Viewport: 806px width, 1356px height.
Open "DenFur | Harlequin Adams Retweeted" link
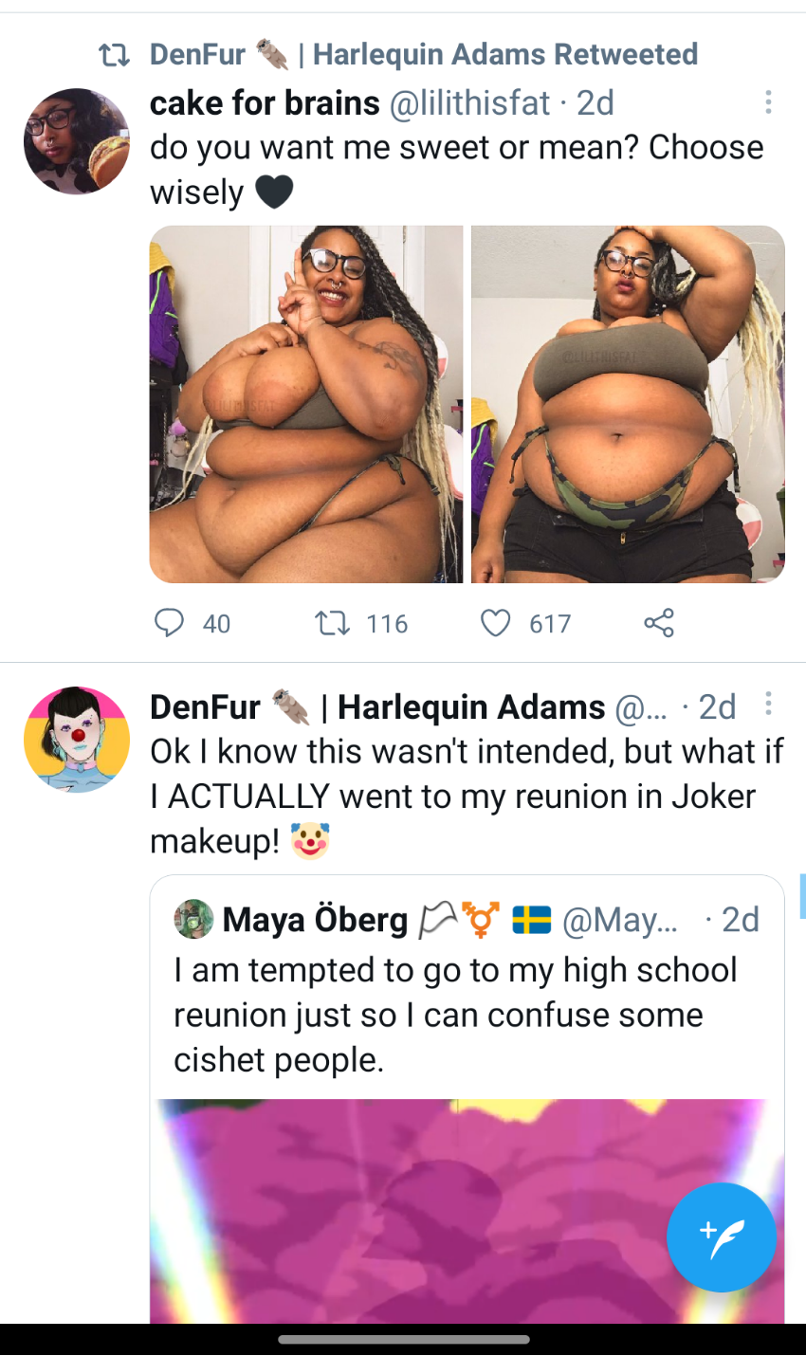[424, 55]
